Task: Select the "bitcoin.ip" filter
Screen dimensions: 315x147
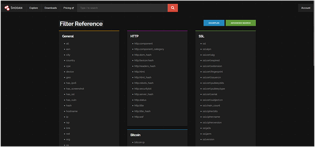Action: (139, 142)
